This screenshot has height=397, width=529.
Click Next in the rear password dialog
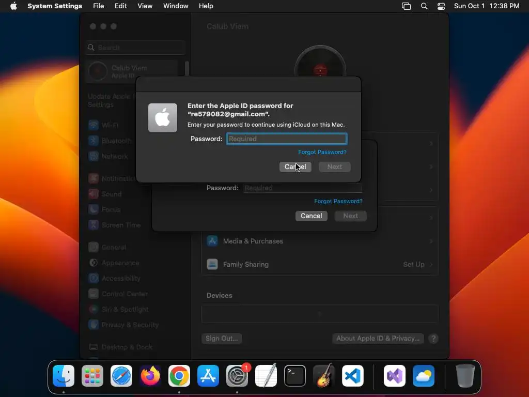[351, 216]
